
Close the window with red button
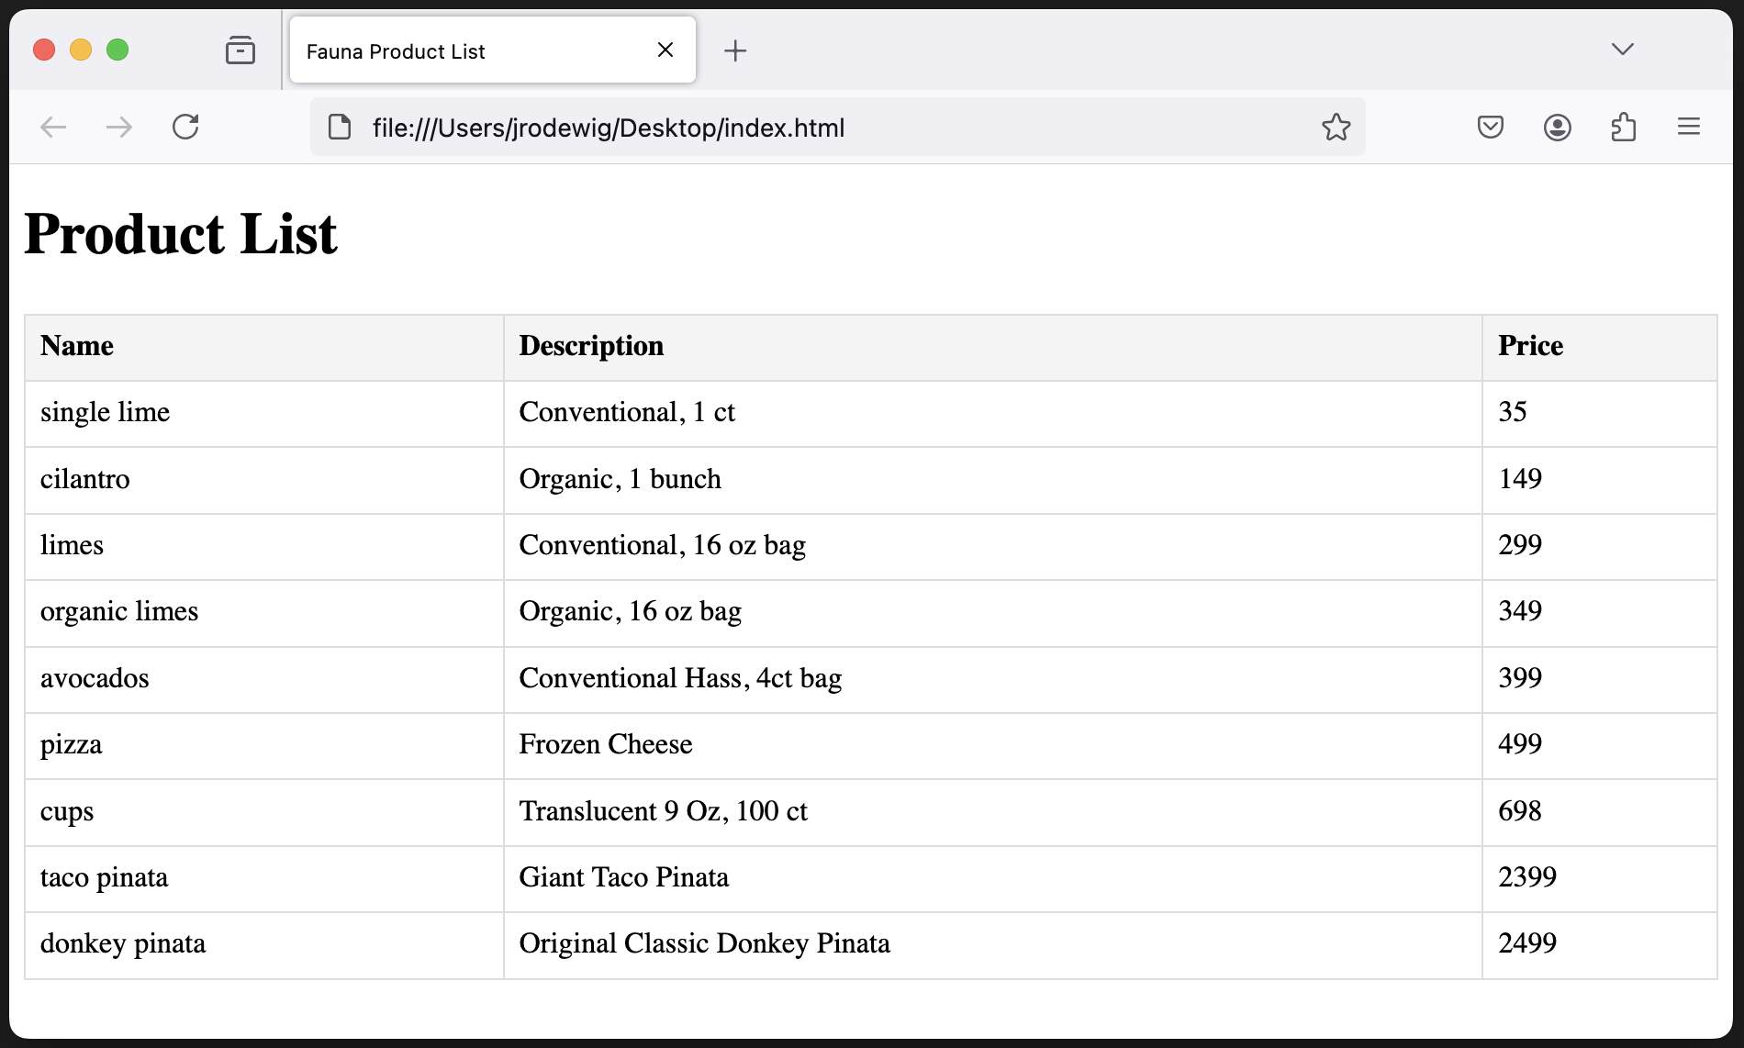click(44, 50)
